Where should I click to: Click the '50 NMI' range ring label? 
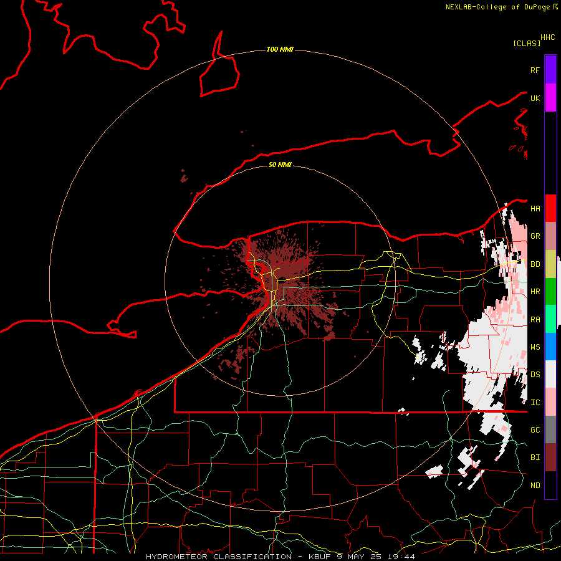click(280, 165)
